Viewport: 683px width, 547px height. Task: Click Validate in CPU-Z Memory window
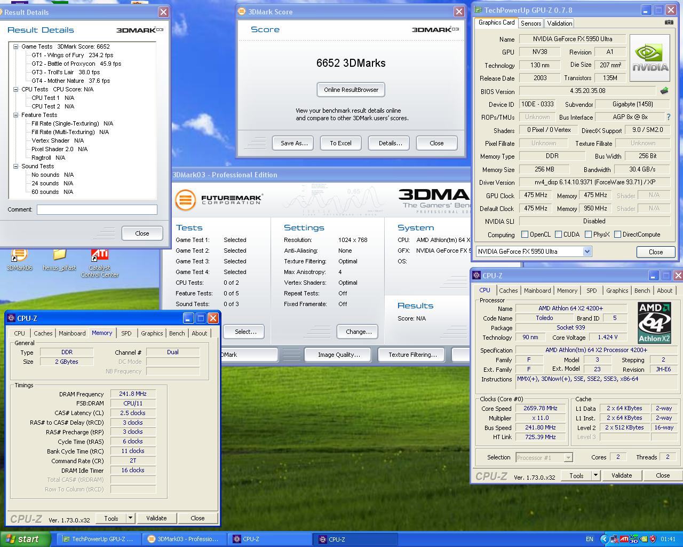[156, 518]
